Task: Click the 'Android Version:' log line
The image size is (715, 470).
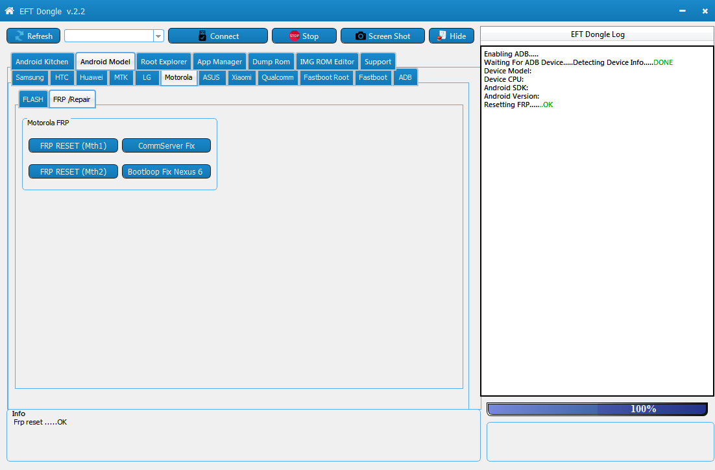Action: tap(512, 96)
